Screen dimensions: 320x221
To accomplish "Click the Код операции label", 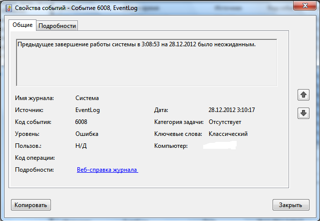I will [x=35, y=158].
